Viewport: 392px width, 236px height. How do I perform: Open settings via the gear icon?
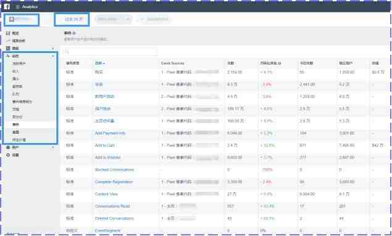(x=8, y=155)
